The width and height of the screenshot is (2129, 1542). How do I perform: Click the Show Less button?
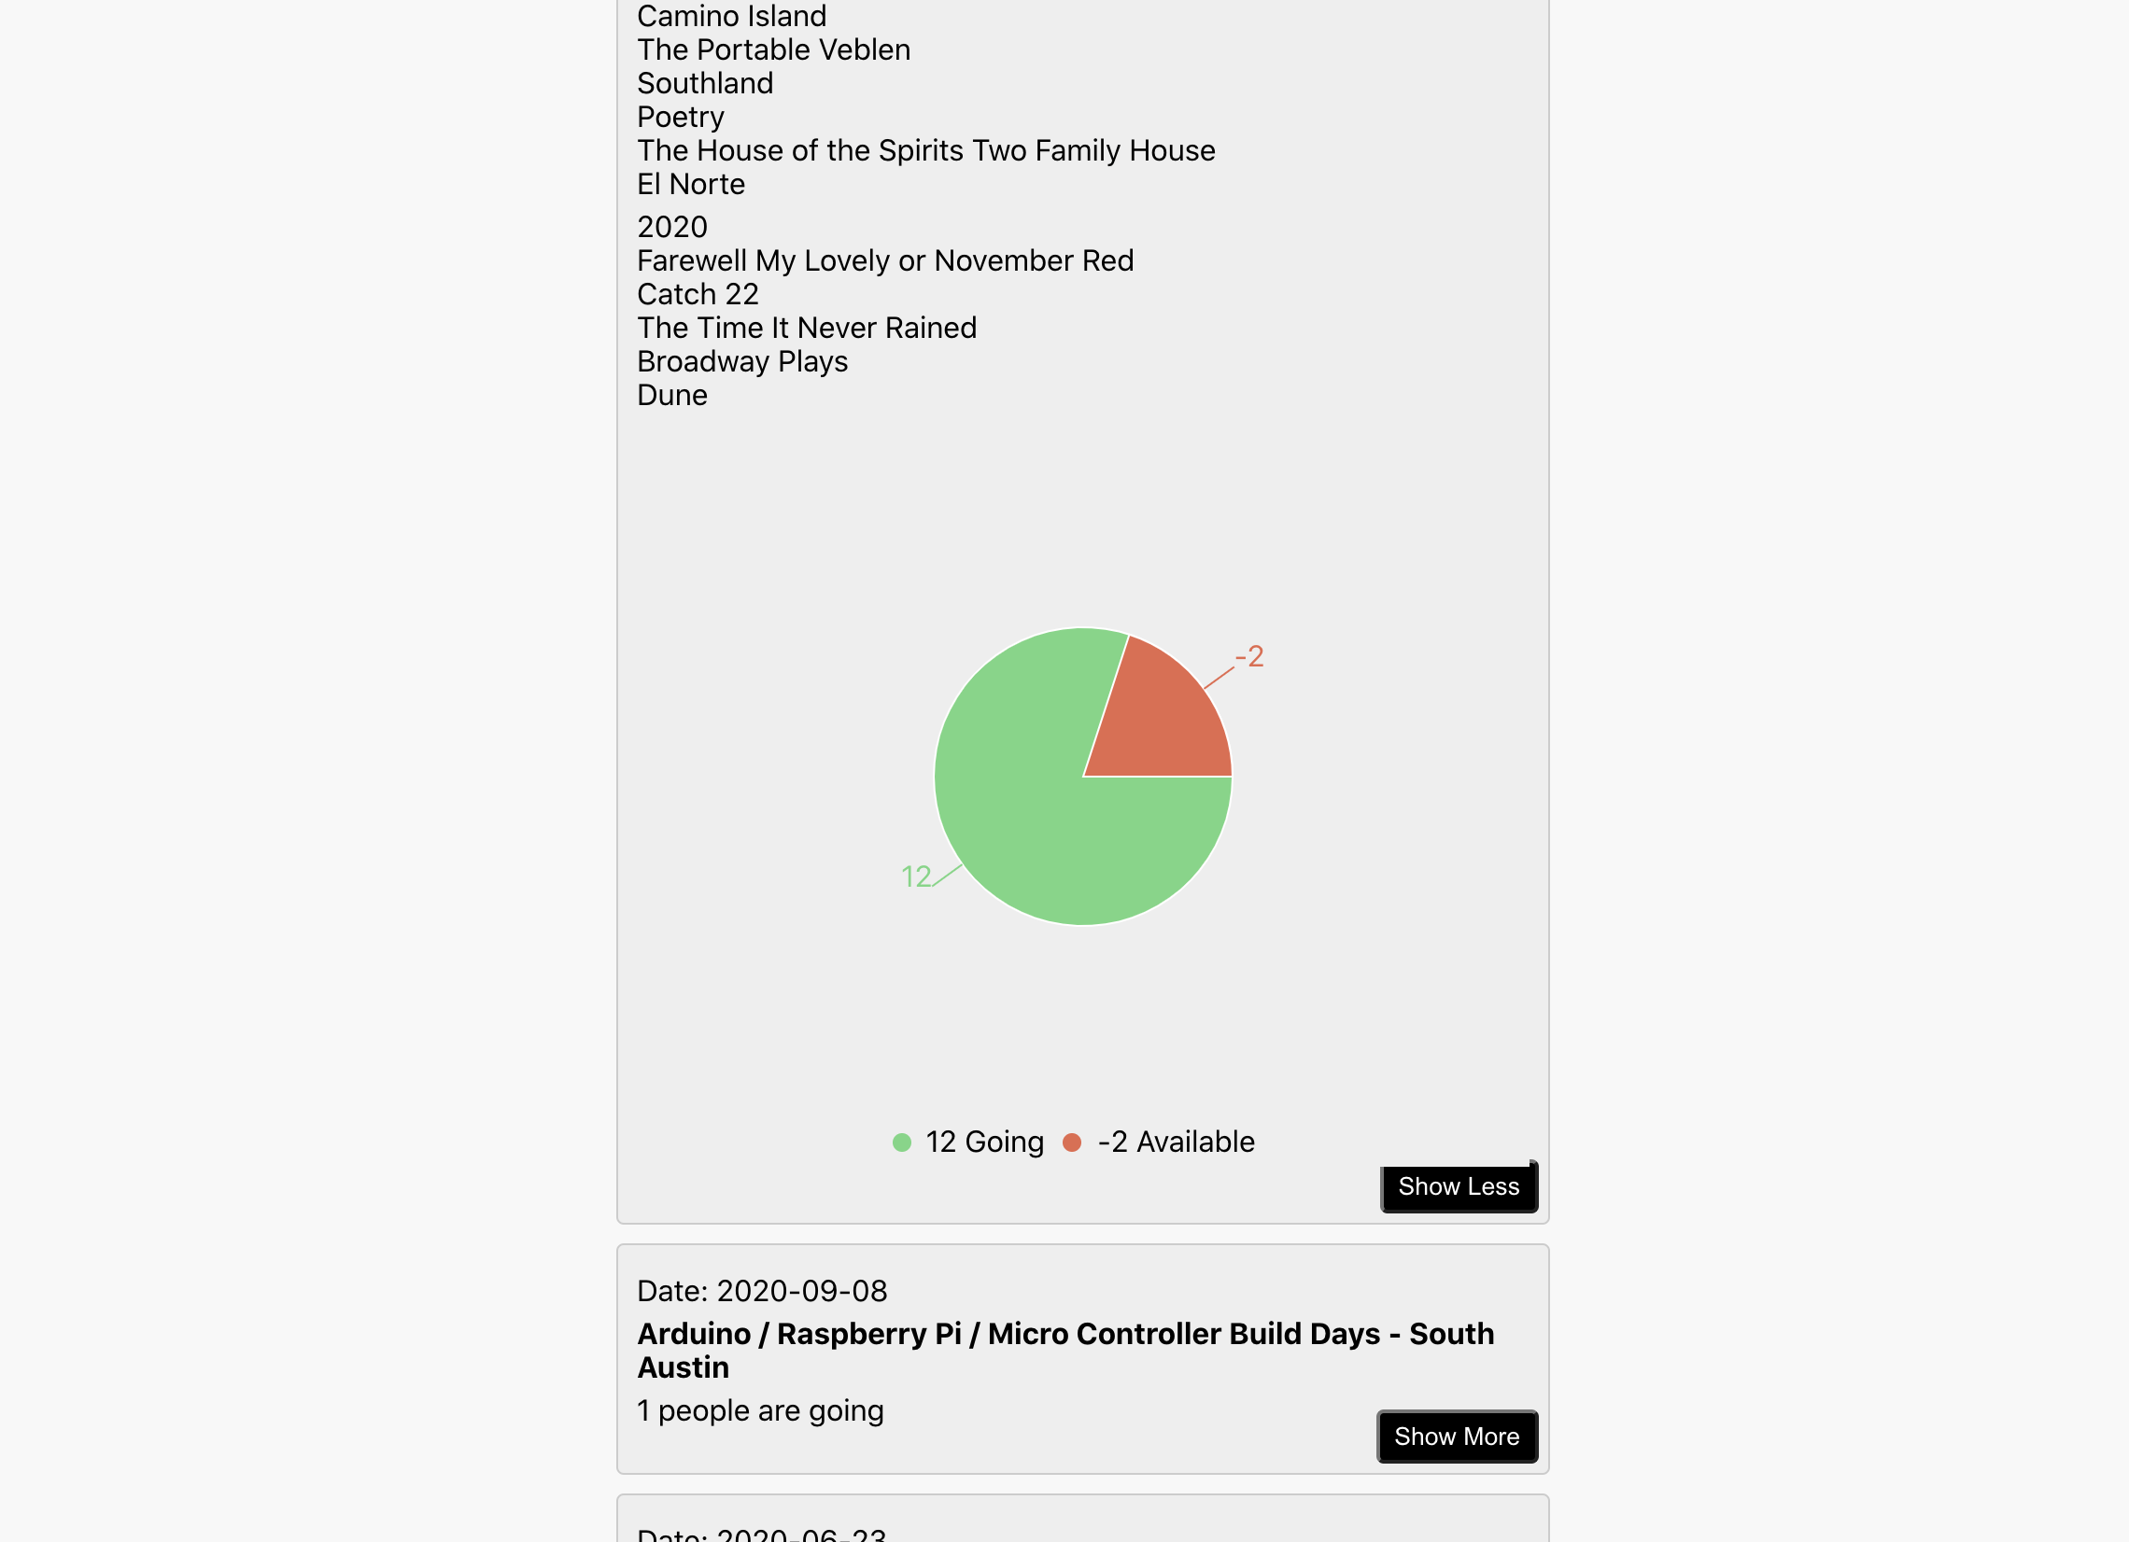pyautogui.click(x=1458, y=1187)
